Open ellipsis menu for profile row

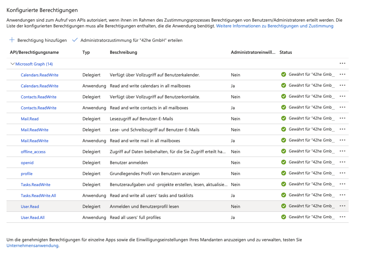(342, 173)
